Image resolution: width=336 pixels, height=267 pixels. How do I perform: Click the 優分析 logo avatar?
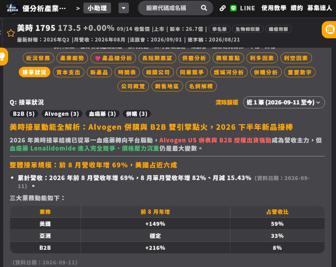(x=12, y=8)
